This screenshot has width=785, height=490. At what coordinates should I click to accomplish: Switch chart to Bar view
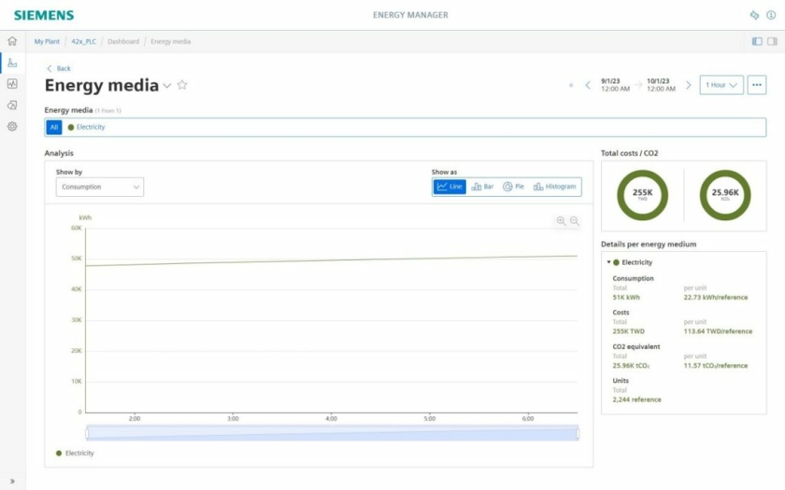click(x=482, y=187)
